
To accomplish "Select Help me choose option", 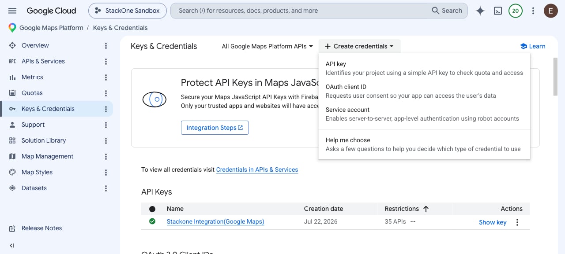I will pos(424,144).
